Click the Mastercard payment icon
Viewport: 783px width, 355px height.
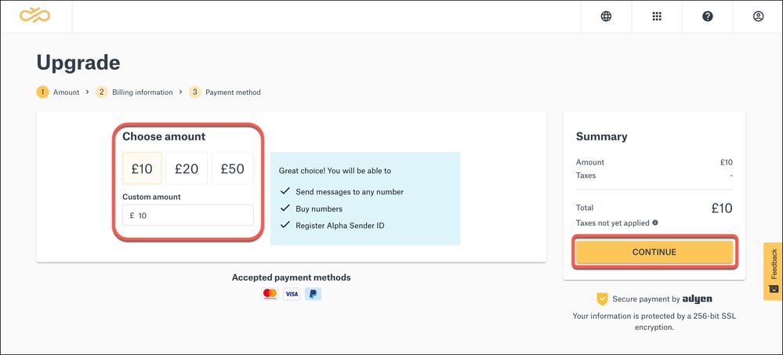[x=270, y=294]
